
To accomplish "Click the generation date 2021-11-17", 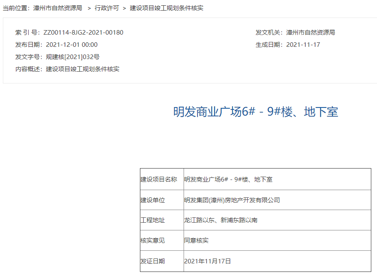I will pos(303,45).
